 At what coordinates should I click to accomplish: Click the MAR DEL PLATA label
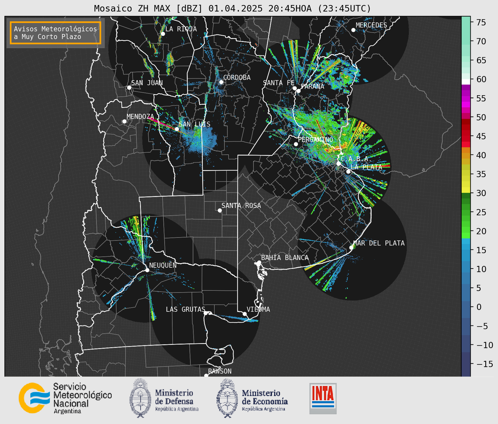[x=379, y=243]
